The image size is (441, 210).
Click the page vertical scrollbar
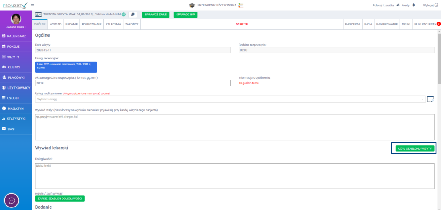tap(439, 65)
